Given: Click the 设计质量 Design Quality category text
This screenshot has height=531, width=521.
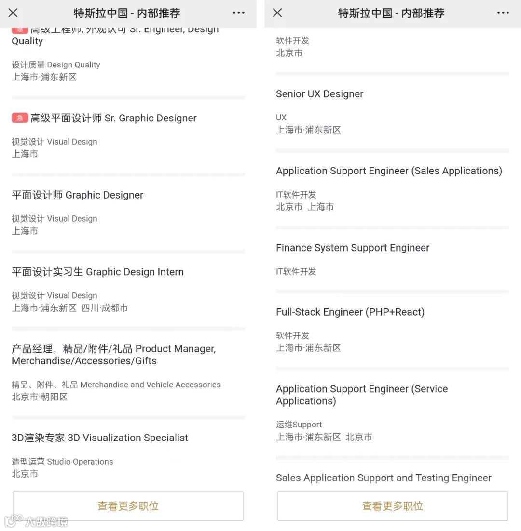Looking at the screenshot, I should (x=56, y=65).
